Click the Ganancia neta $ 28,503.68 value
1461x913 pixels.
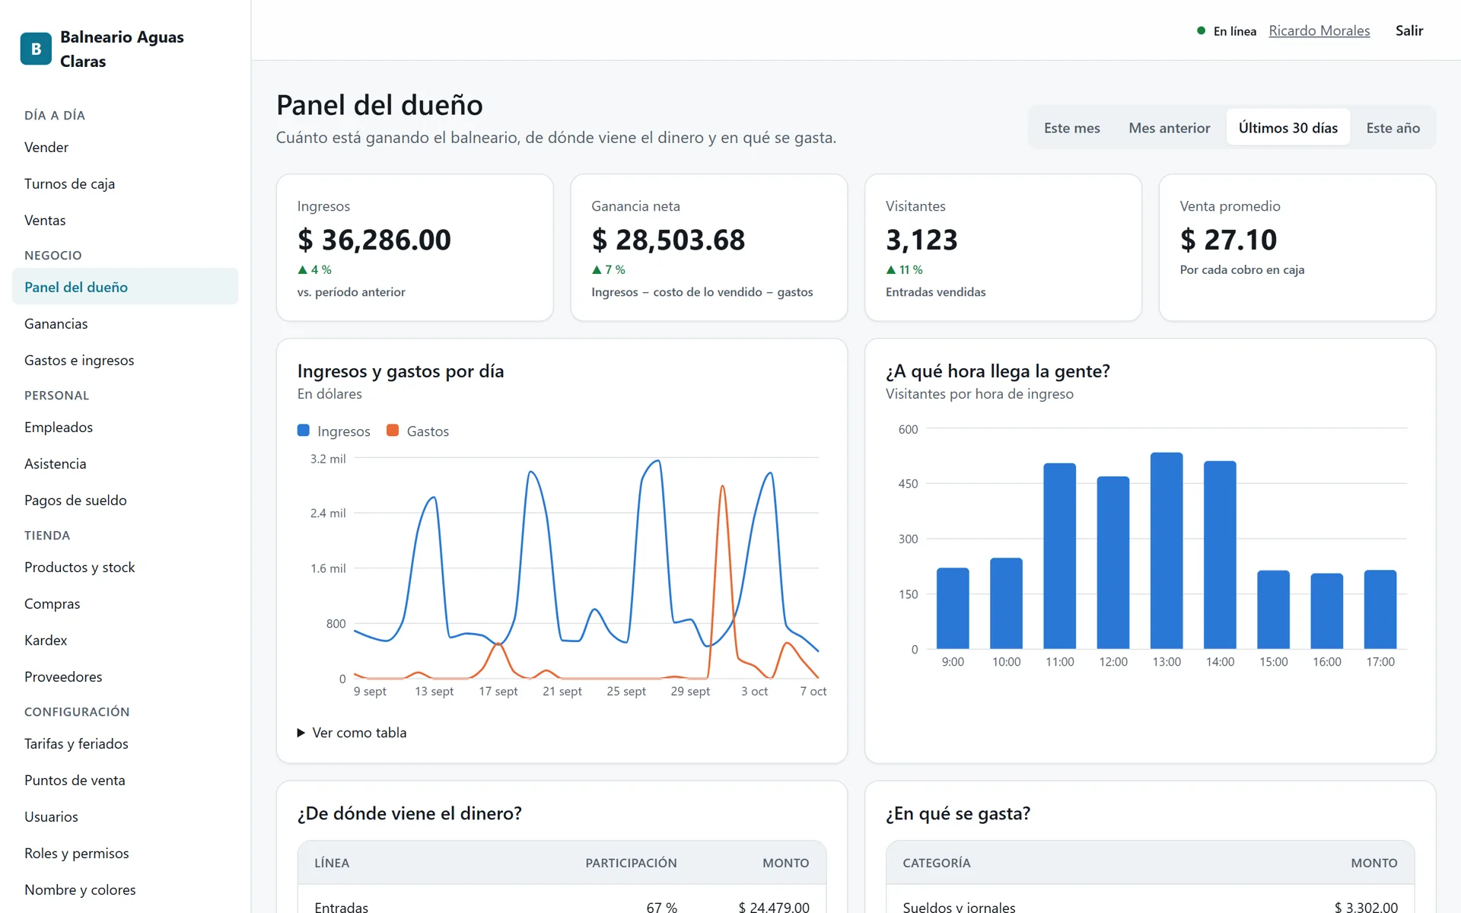[668, 240]
